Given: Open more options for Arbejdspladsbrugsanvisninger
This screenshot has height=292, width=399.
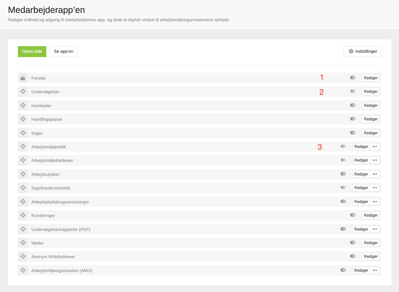Looking at the screenshot, I should (x=375, y=202).
